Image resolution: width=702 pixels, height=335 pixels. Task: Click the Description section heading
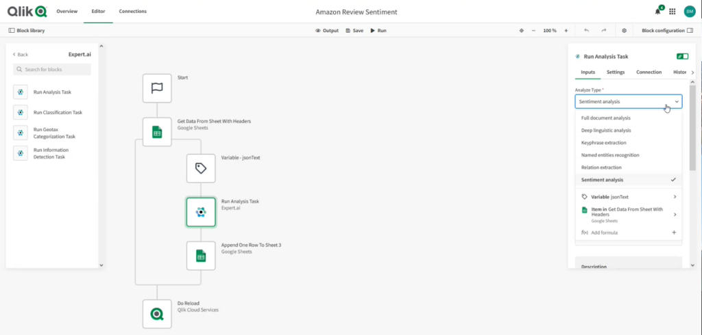tap(594, 267)
